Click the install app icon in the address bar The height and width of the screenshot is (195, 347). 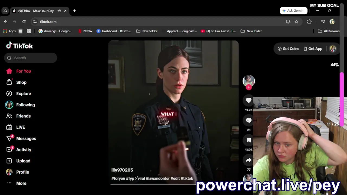pos(288,22)
